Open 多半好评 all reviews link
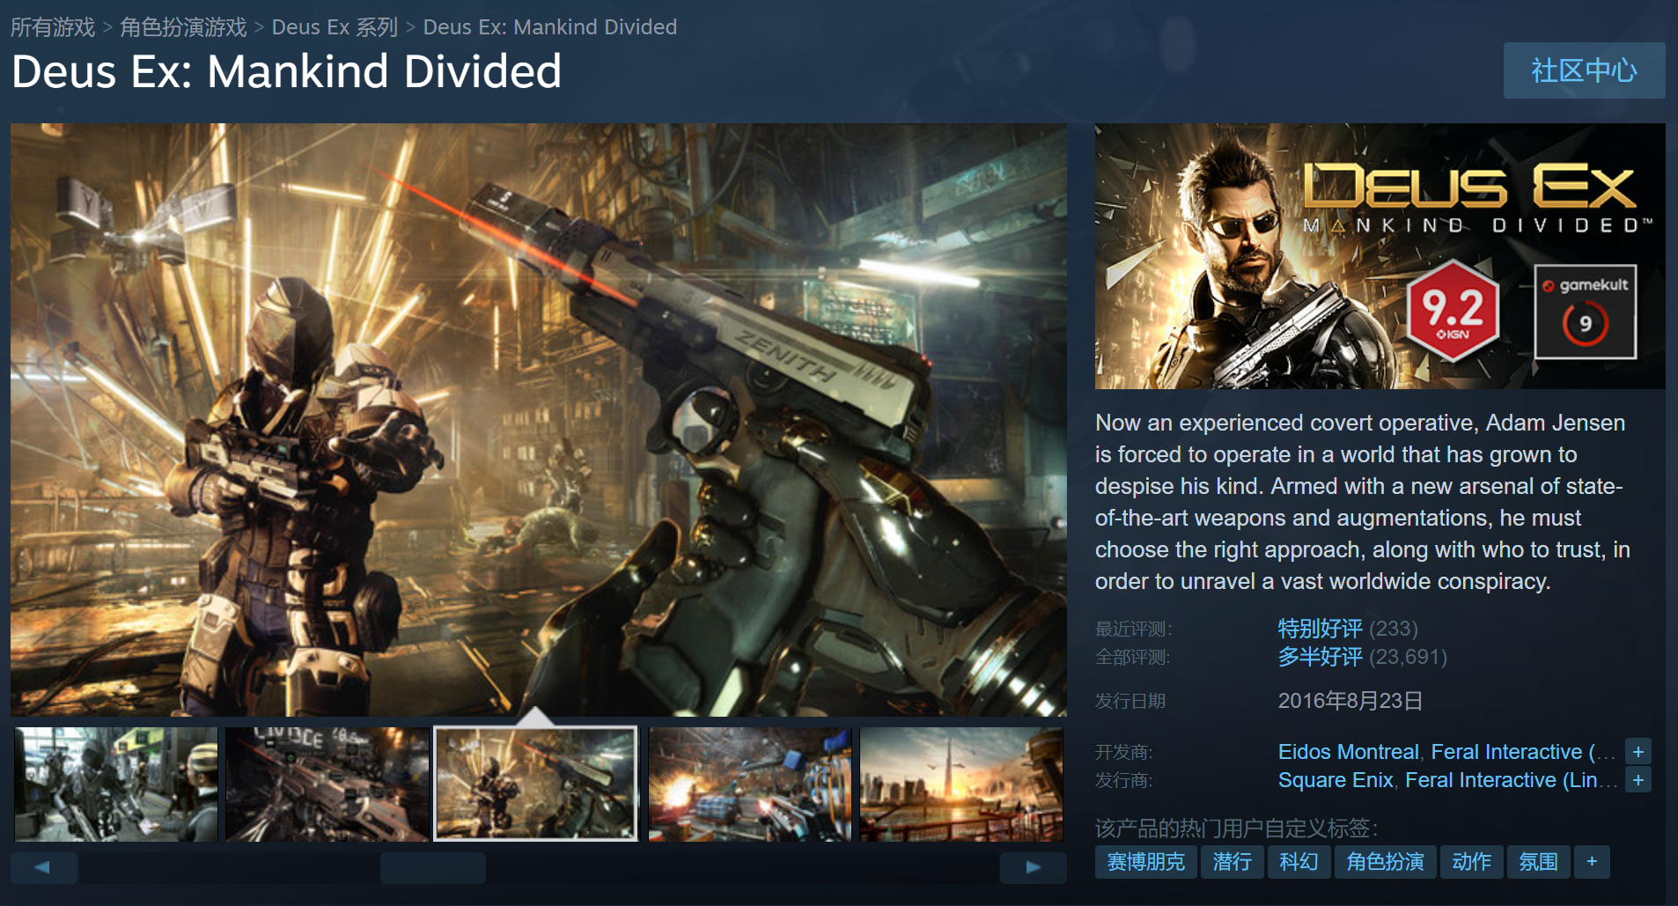The image size is (1678, 906). tap(1320, 657)
